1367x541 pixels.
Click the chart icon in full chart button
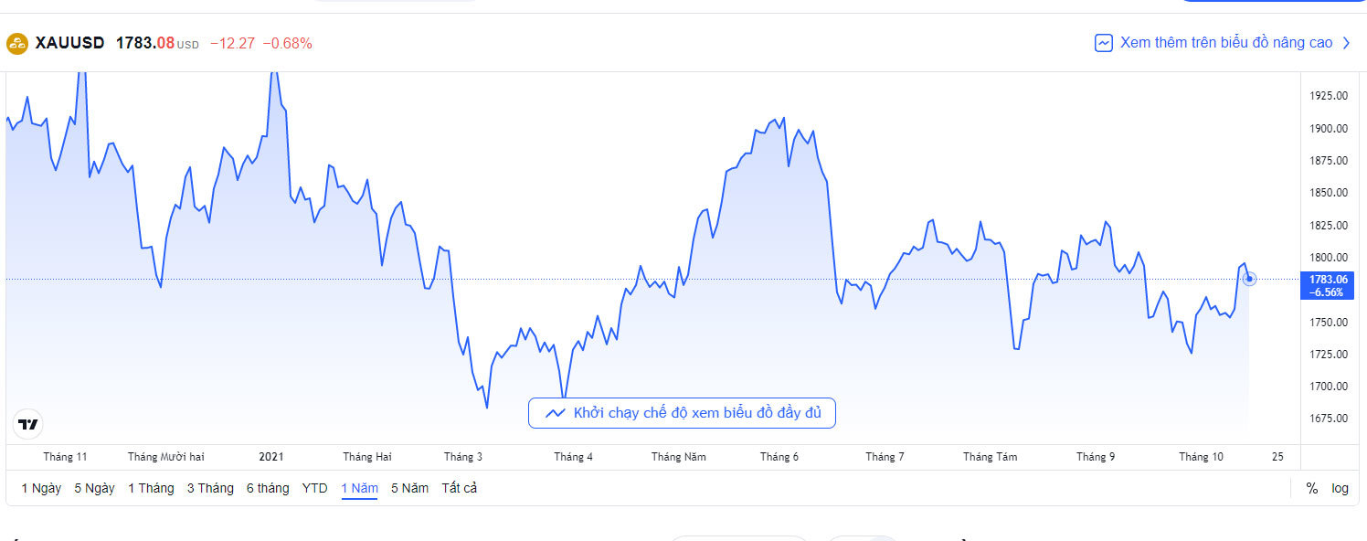555,413
